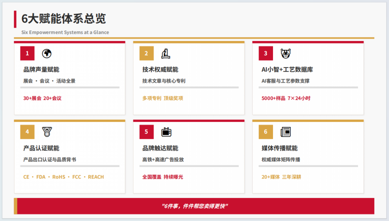Viewport: 389px width, 221px height.
Task: Click the newspaper icon in card 6
Action: (286, 132)
